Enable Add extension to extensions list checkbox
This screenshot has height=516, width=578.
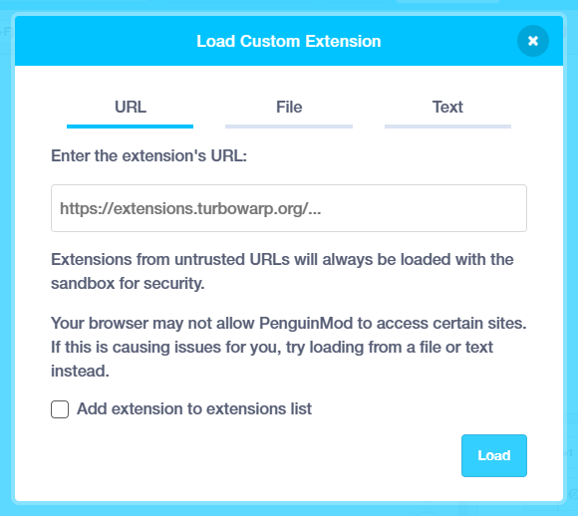point(60,409)
